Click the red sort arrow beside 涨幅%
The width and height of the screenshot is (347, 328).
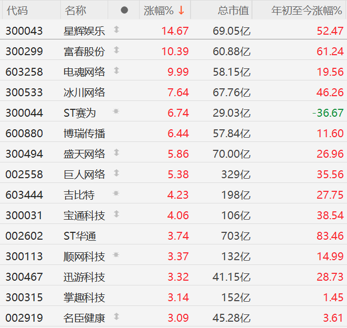pos(181,11)
